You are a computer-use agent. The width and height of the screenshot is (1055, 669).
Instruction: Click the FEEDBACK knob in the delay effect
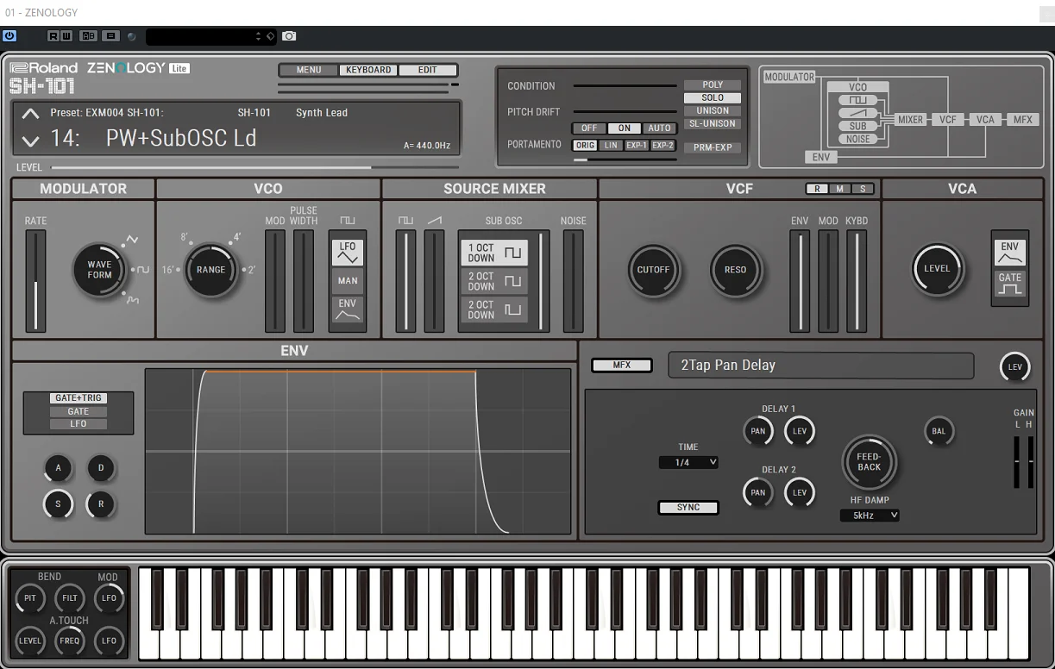click(x=870, y=461)
